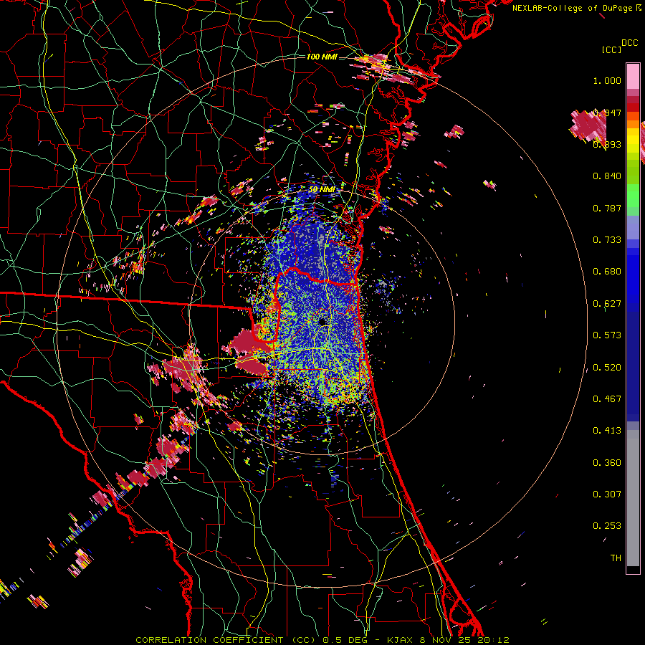Select the 0.573 scale value
The width and height of the screenshot is (645, 645).
607,335
